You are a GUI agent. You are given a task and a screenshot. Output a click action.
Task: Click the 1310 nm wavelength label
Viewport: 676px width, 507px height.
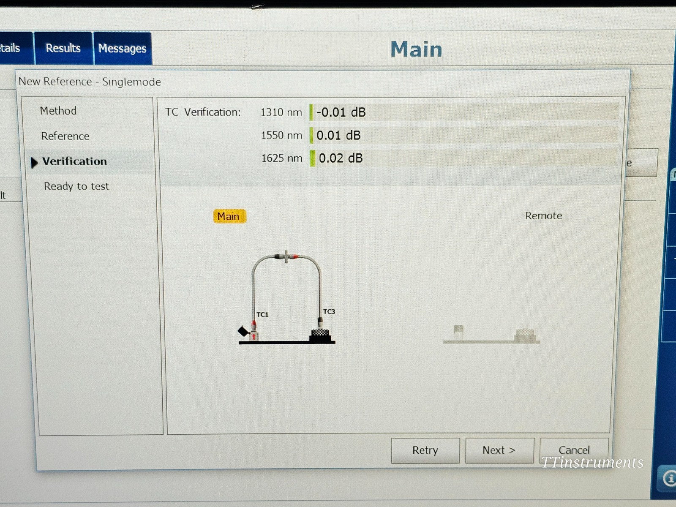click(281, 112)
